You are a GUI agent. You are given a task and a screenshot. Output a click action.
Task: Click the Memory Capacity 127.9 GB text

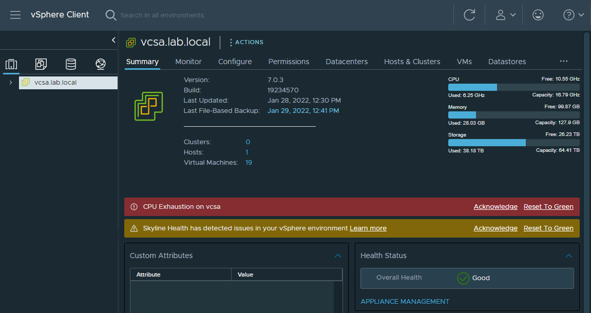558,123
